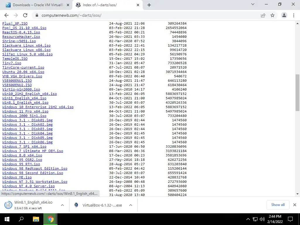Open the VirtualBox-6.1.32 exe download item
This screenshot has width=300, height=225.
tap(102, 205)
